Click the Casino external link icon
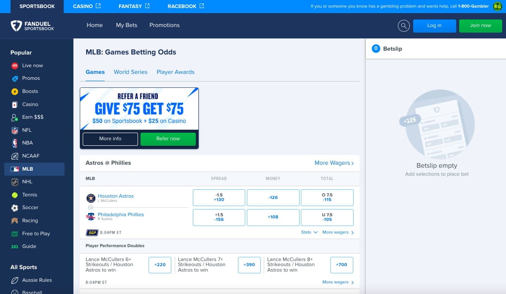The height and width of the screenshot is (294, 506). point(98,6)
